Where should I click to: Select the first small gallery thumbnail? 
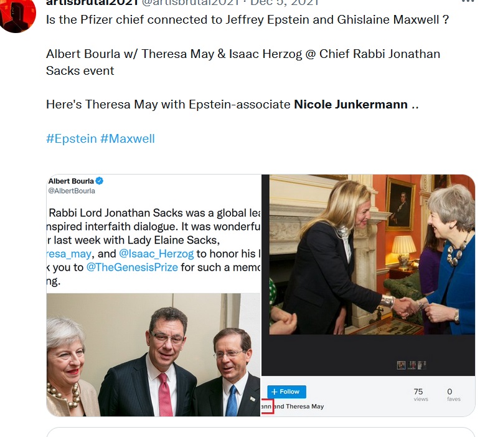tap(401, 365)
